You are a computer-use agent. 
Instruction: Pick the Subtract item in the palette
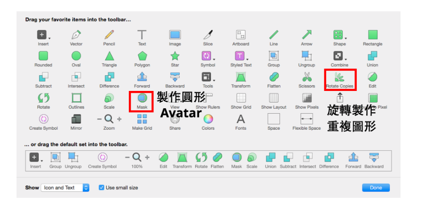pyautogui.click(x=43, y=80)
